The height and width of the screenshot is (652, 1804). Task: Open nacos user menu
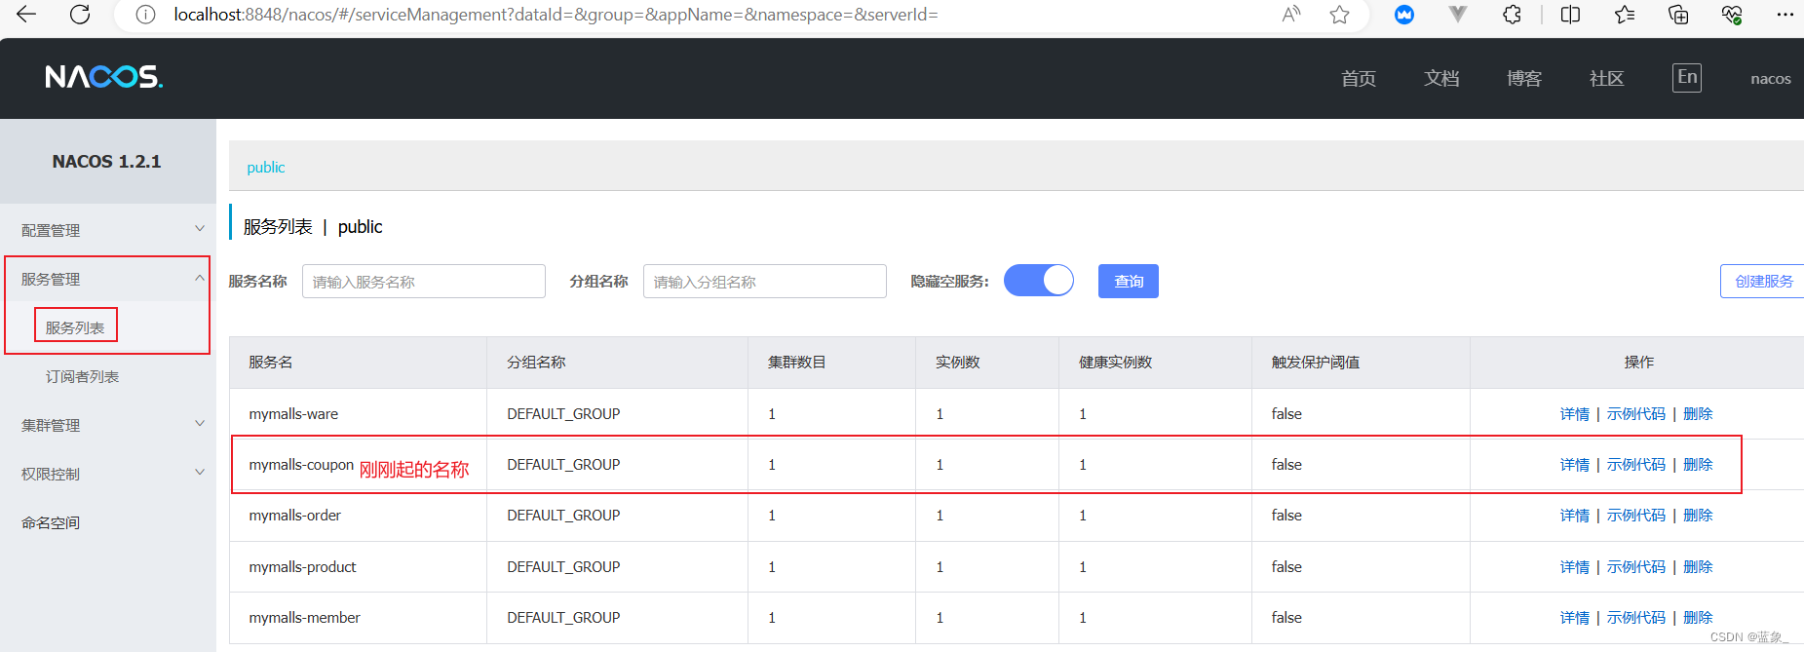(x=1771, y=79)
